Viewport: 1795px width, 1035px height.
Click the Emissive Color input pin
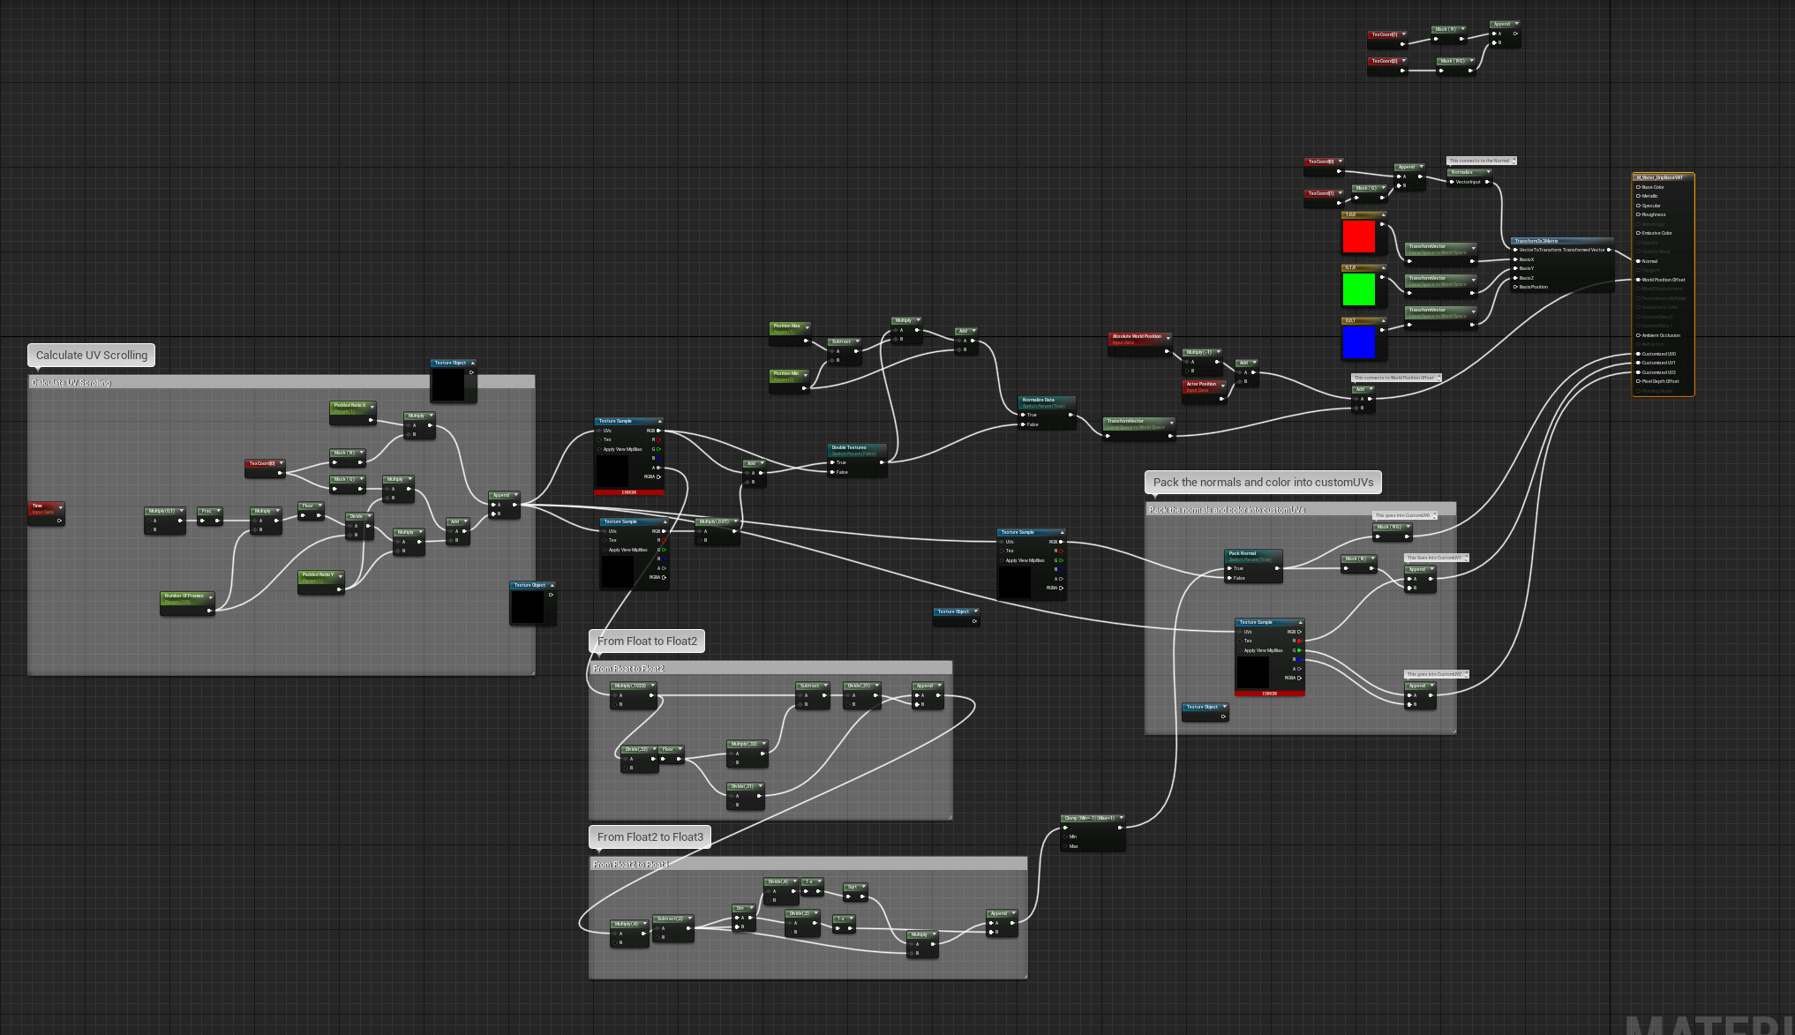pyautogui.click(x=1639, y=233)
